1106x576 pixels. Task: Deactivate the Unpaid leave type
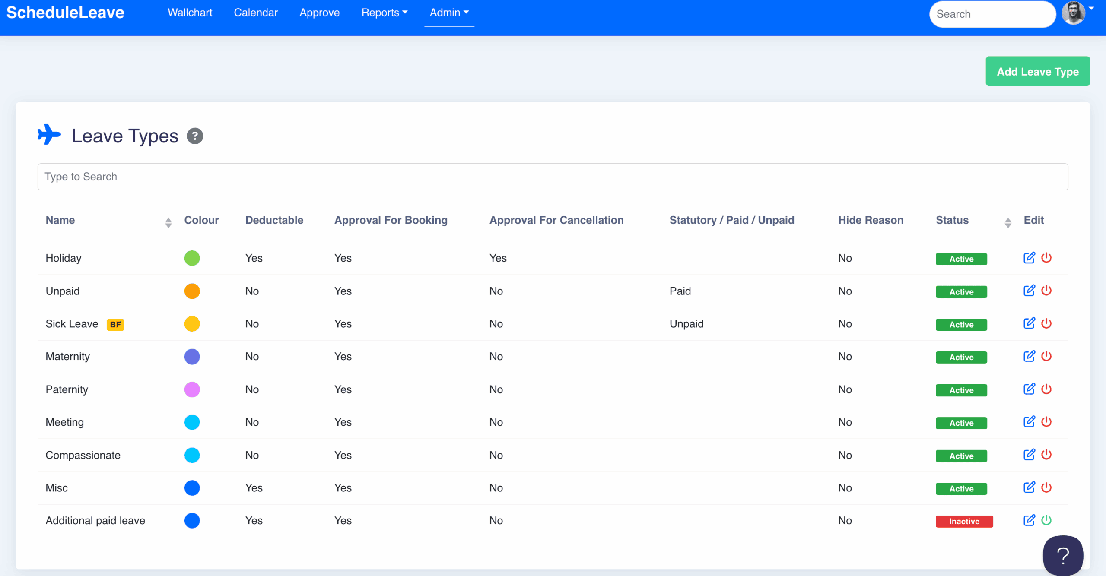[x=1046, y=291]
